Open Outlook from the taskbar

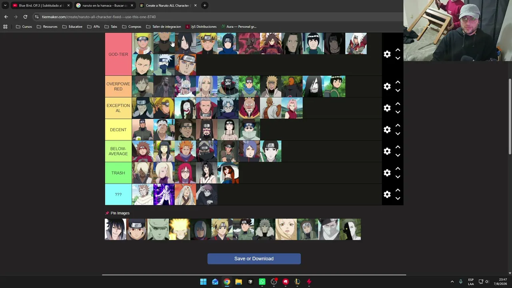tap(215, 282)
